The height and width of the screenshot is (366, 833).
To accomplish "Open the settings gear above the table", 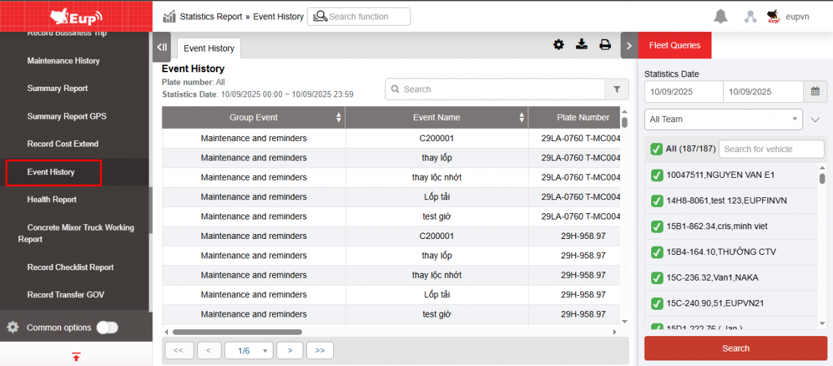I will [x=559, y=45].
